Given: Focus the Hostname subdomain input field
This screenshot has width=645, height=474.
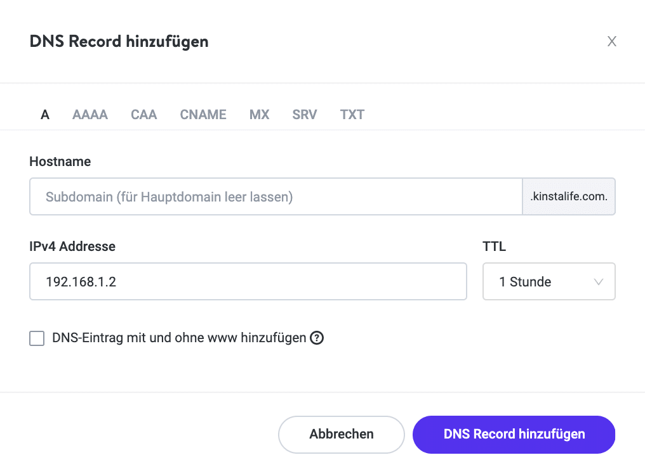Looking at the screenshot, I should [x=276, y=197].
